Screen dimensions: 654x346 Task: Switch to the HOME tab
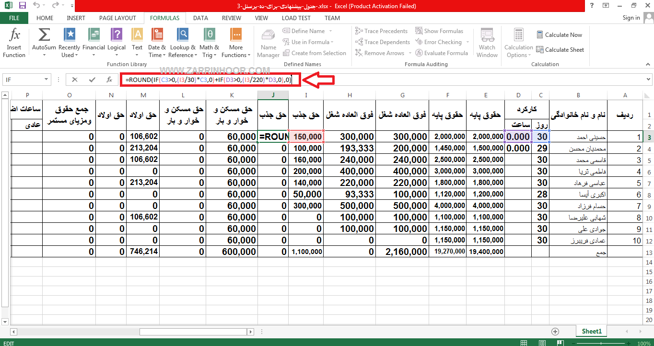tap(45, 18)
